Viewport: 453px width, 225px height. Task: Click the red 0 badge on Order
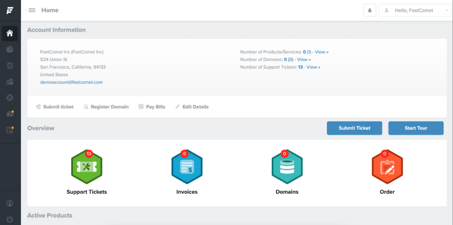pos(384,154)
